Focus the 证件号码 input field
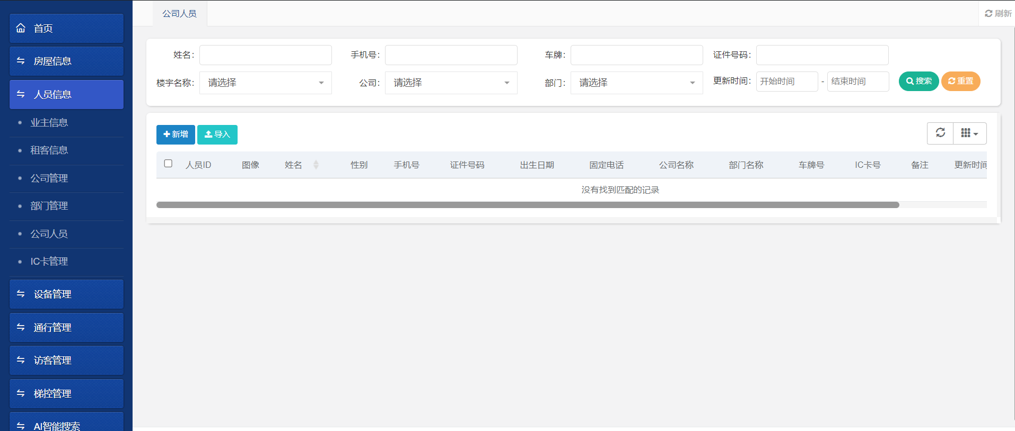1015x431 pixels. (x=822, y=55)
